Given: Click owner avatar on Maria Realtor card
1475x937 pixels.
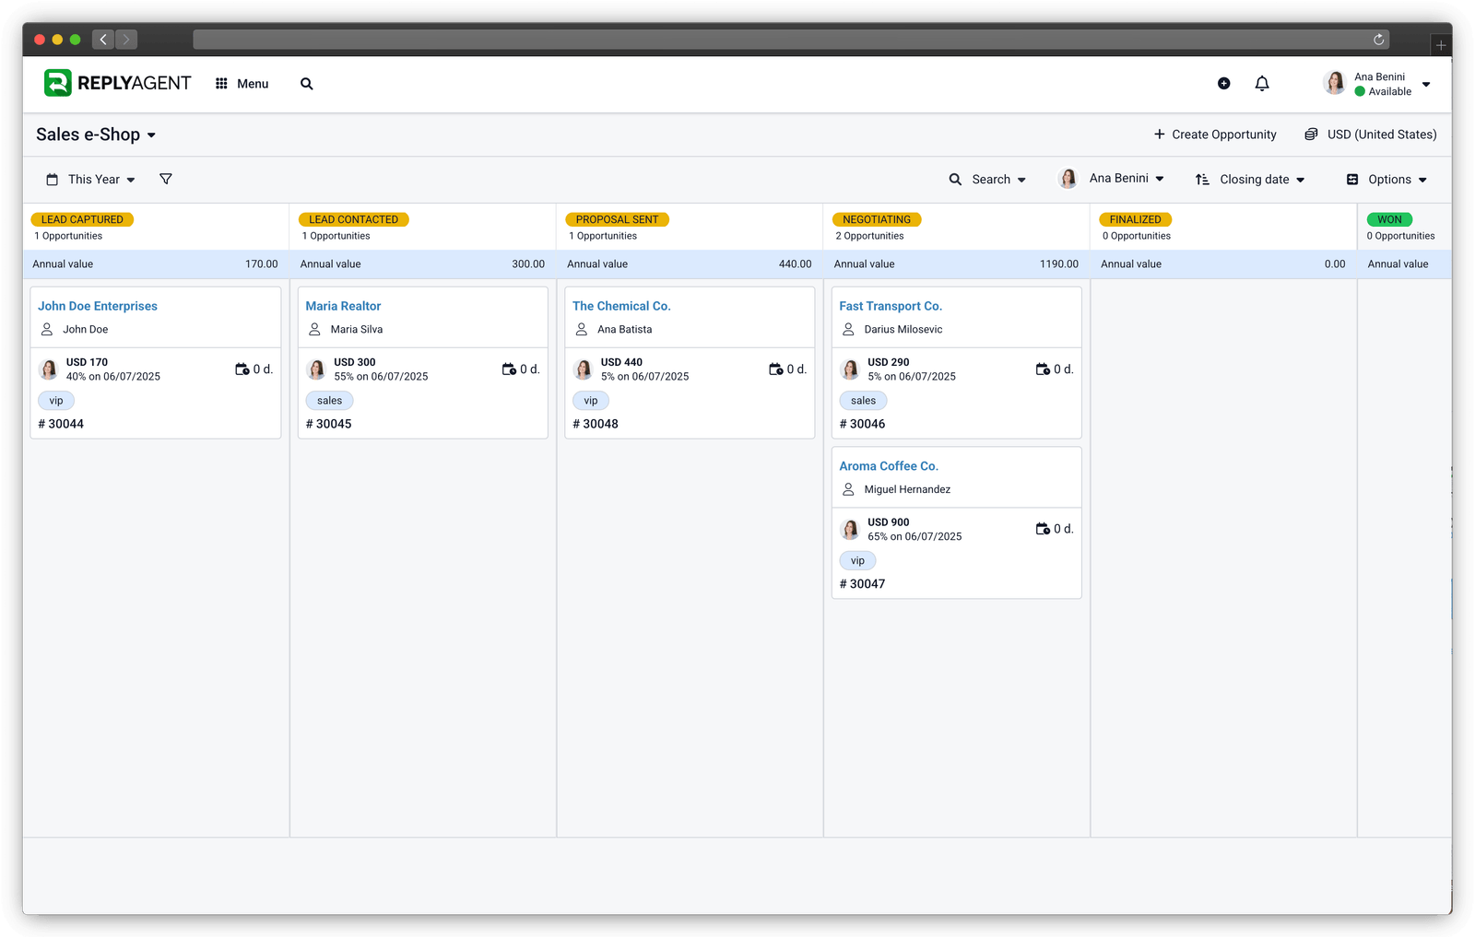Looking at the screenshot, I should pos(316,369).
